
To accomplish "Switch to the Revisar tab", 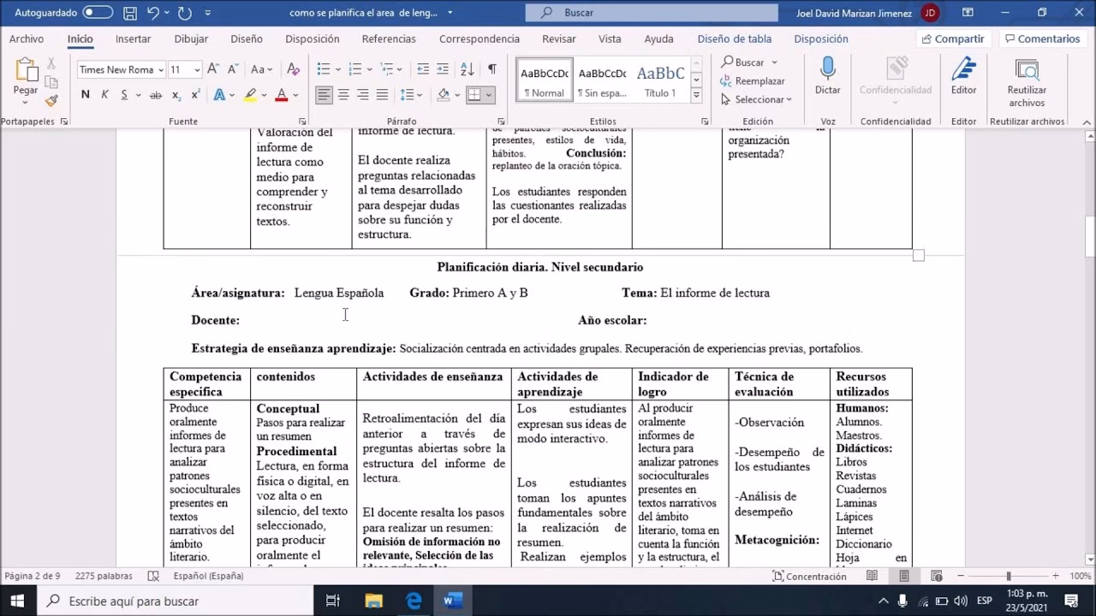I will point(557,38).
